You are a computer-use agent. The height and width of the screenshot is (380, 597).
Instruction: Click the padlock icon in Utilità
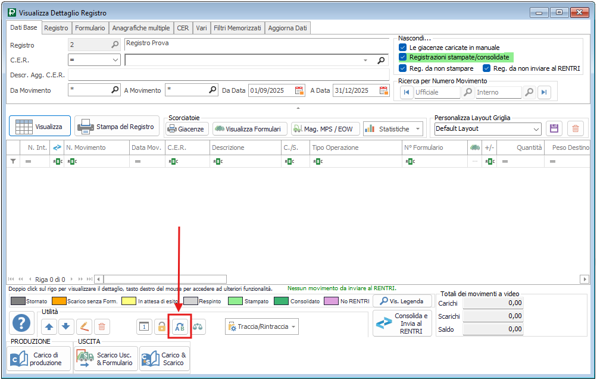pyautogui.click(x=161, y=326)
